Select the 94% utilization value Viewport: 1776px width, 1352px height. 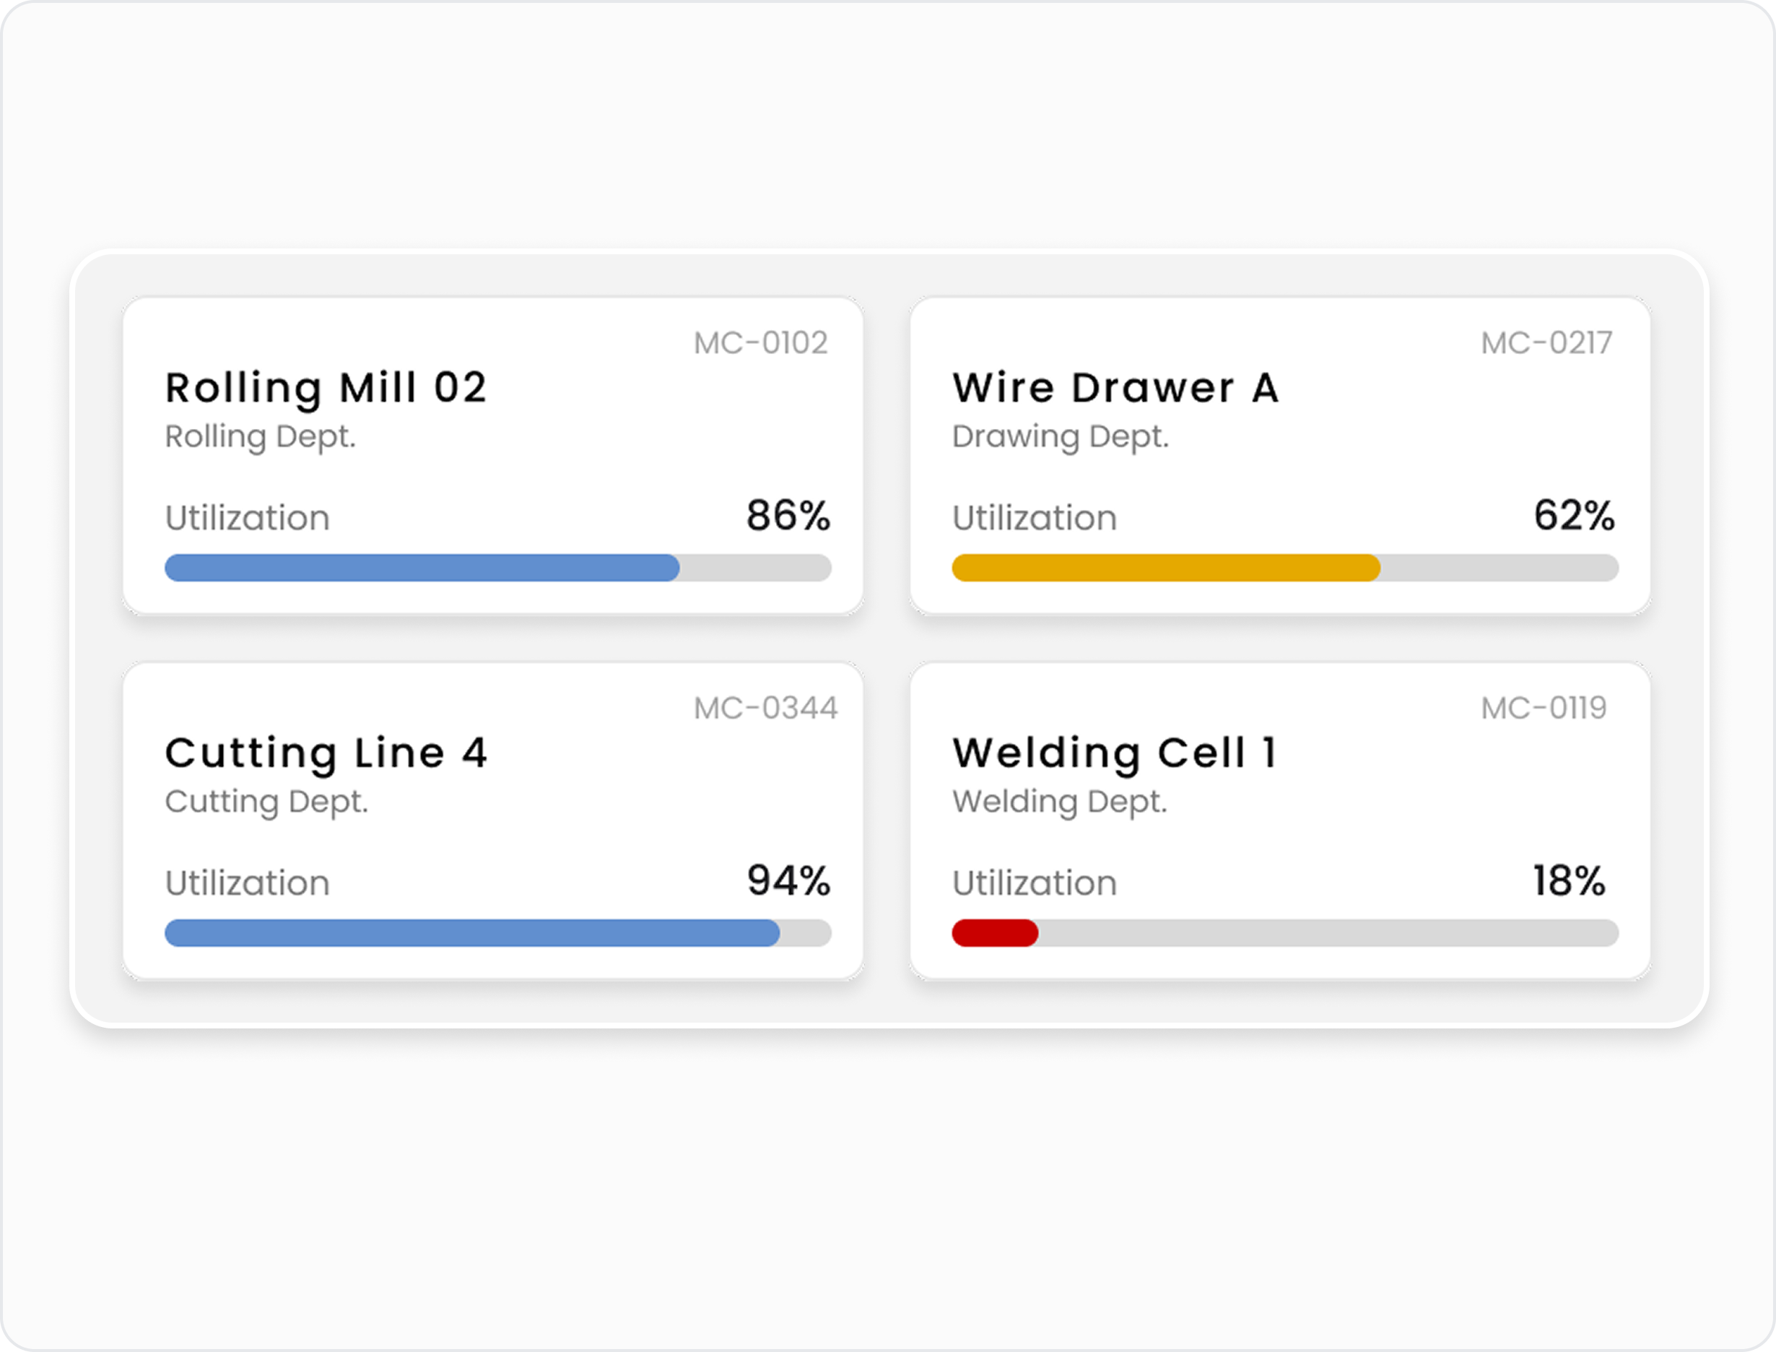click(788, 881)
